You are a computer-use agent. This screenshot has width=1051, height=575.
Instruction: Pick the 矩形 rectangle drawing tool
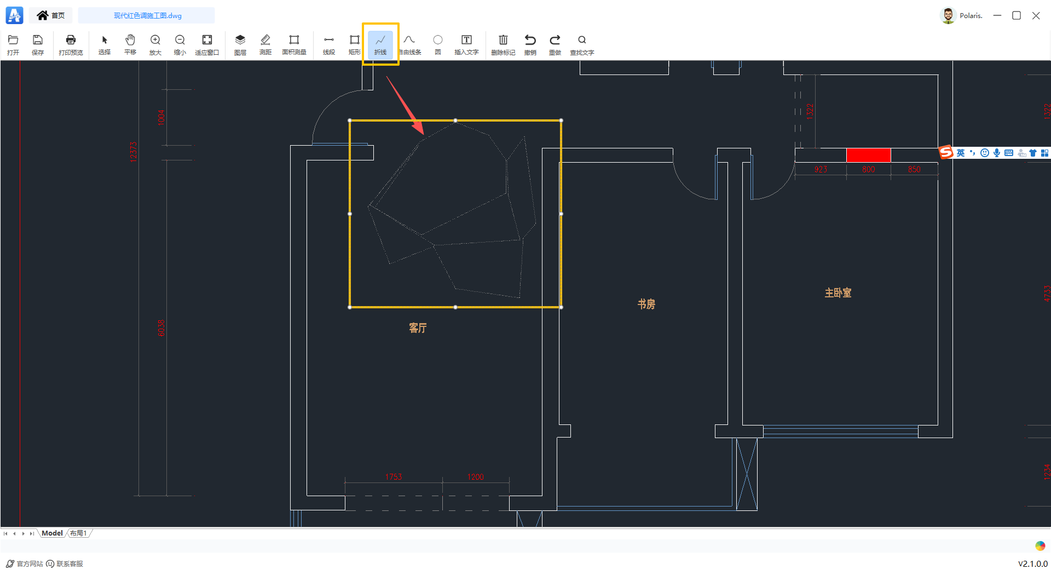(x=354, y=44)
